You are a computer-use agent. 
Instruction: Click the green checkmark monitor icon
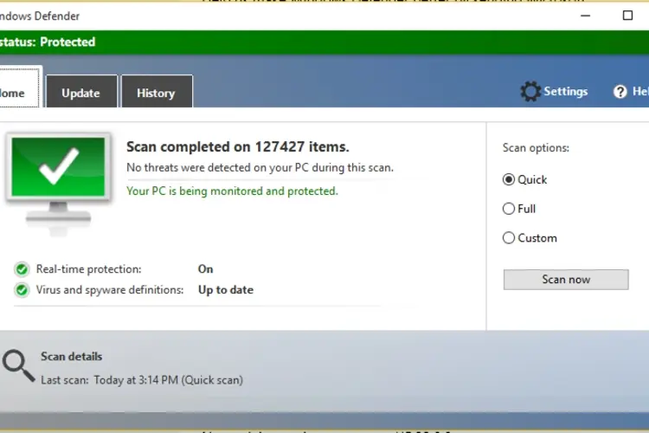pyautogui.click(x=58, y=184)
